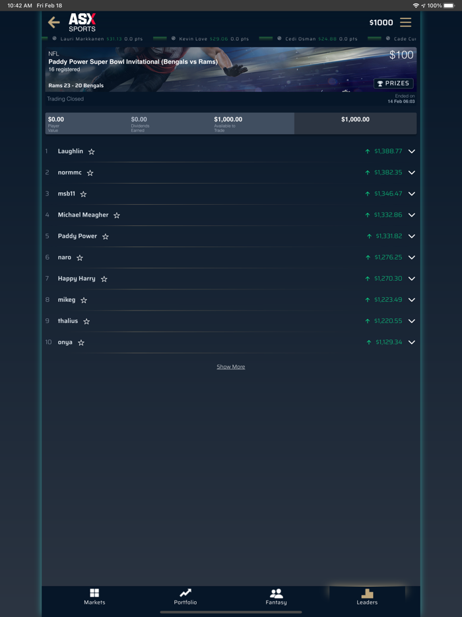Screen dimensions: 462x617
Task: Expand Laughlin's row chevron
Action: pyautogui.click(x=412, y=151)
